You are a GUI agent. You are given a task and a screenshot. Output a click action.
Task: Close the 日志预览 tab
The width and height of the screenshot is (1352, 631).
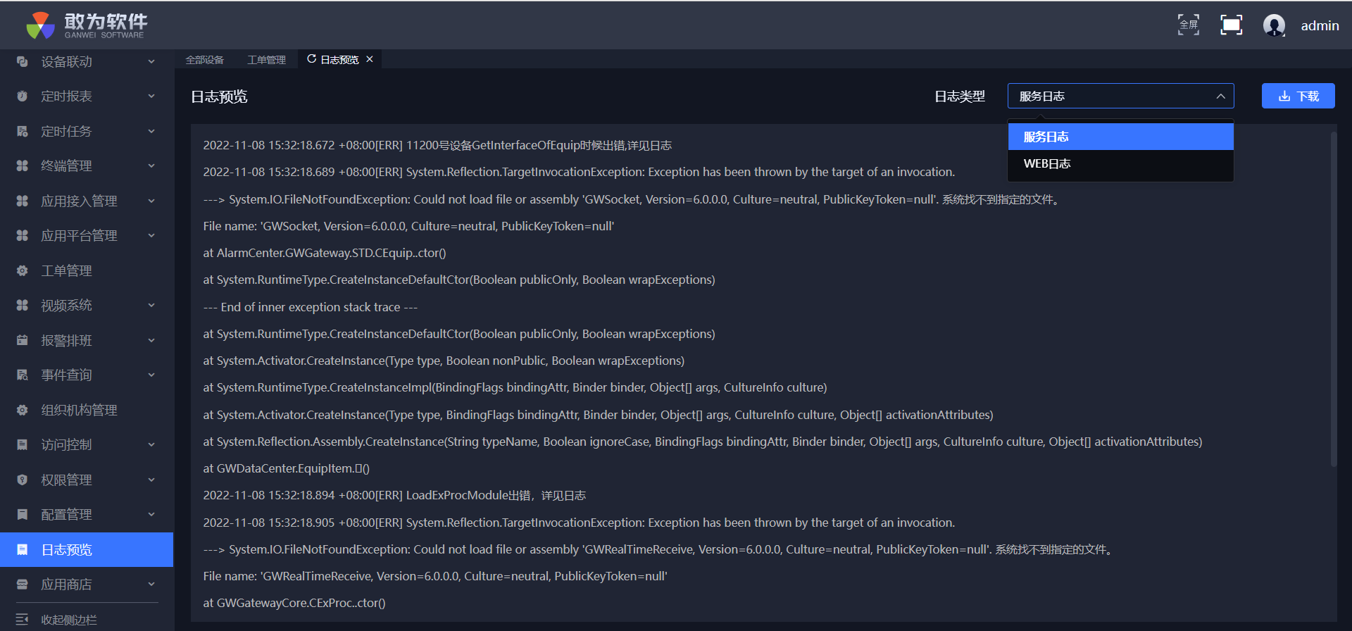(x=370, y=59)
